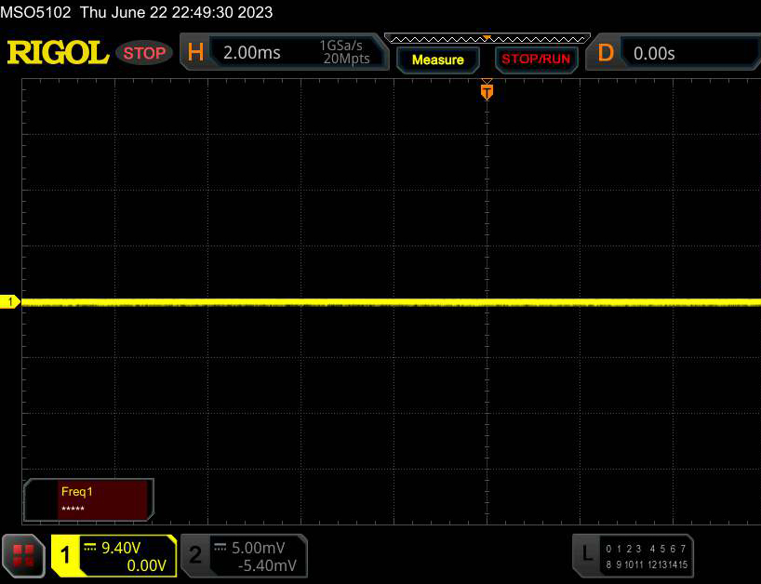Open the red grid function menu icon
The width and height of the screenshot is (761, 584).
coord(24,556)
